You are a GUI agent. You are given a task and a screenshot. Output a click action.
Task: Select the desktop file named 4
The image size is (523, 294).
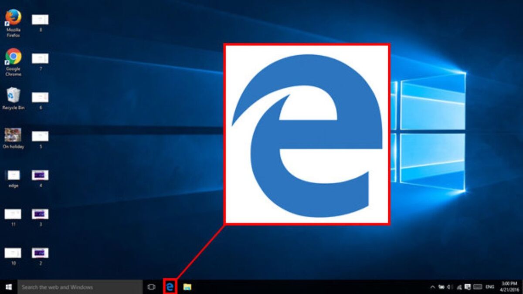click(x=40, y=178)
